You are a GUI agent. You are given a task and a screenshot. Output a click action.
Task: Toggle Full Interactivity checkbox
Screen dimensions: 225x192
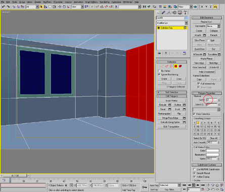[199, 84]
